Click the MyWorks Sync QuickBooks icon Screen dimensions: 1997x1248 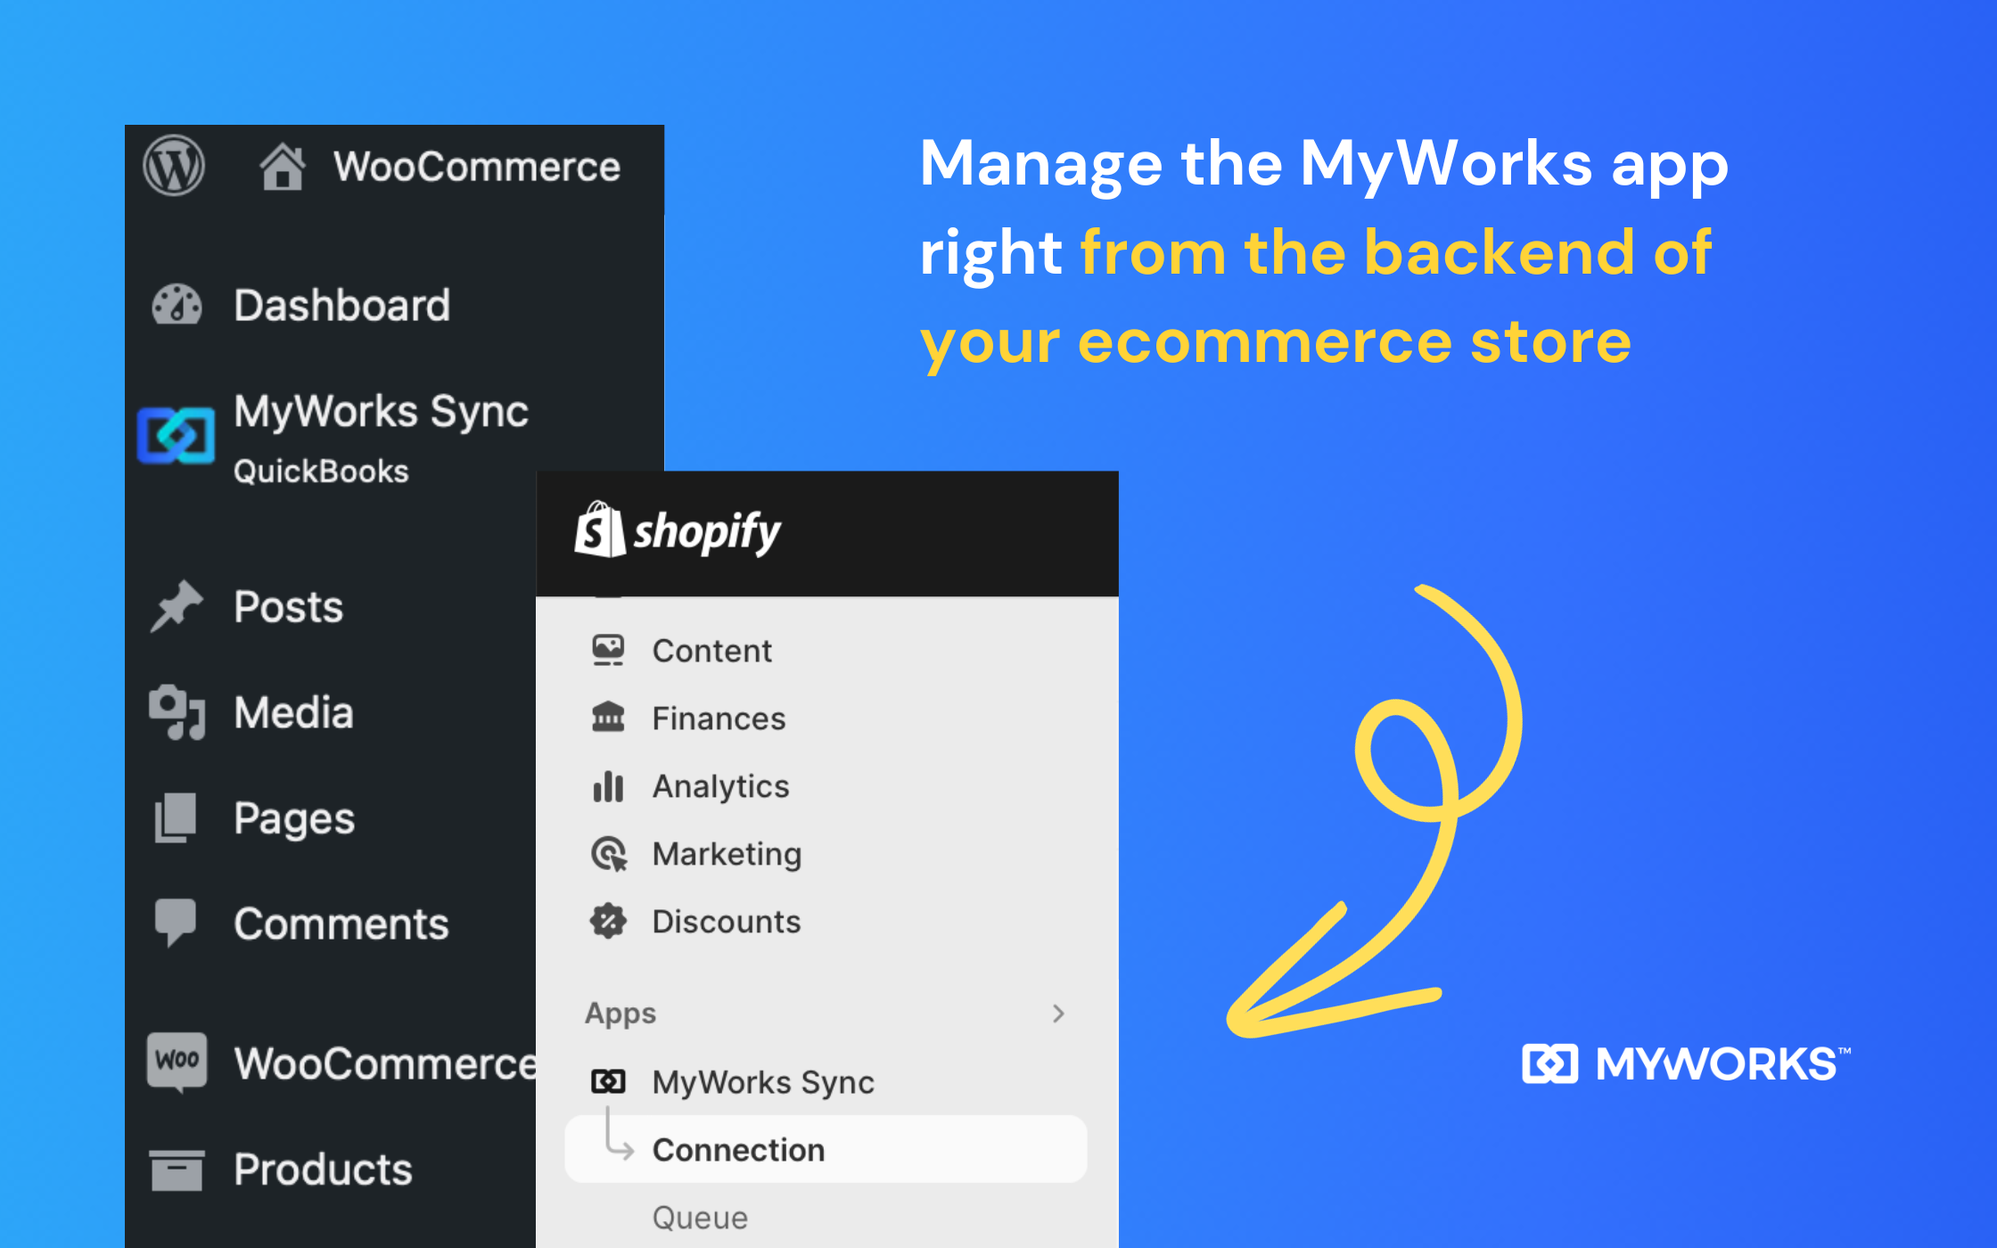tap(176, 435)
